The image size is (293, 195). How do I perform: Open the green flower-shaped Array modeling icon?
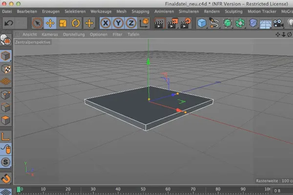coord(240,23)
